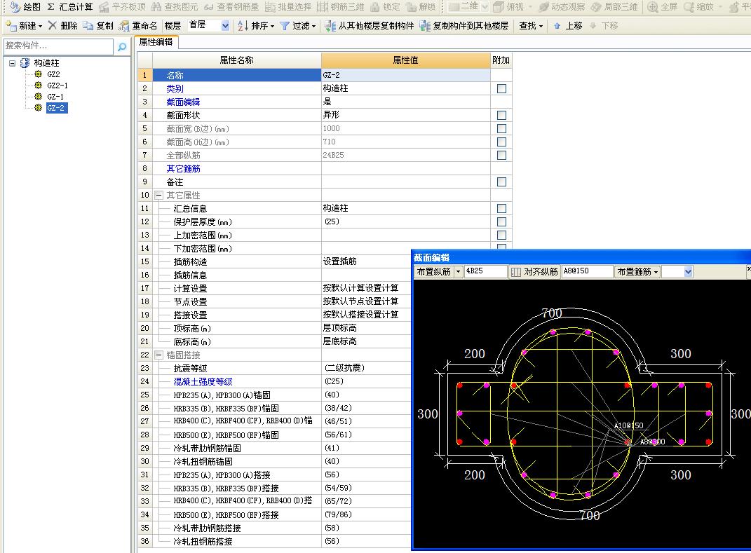Toggle the 截面高(H边) row checkbox
This screenshot has height=553, width=751.
(x=501, y=142)
